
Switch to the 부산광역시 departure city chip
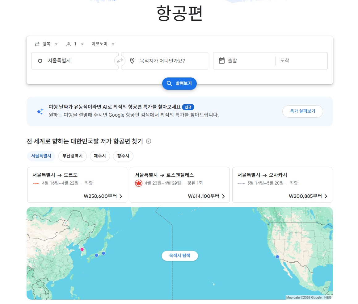(72, 156)
